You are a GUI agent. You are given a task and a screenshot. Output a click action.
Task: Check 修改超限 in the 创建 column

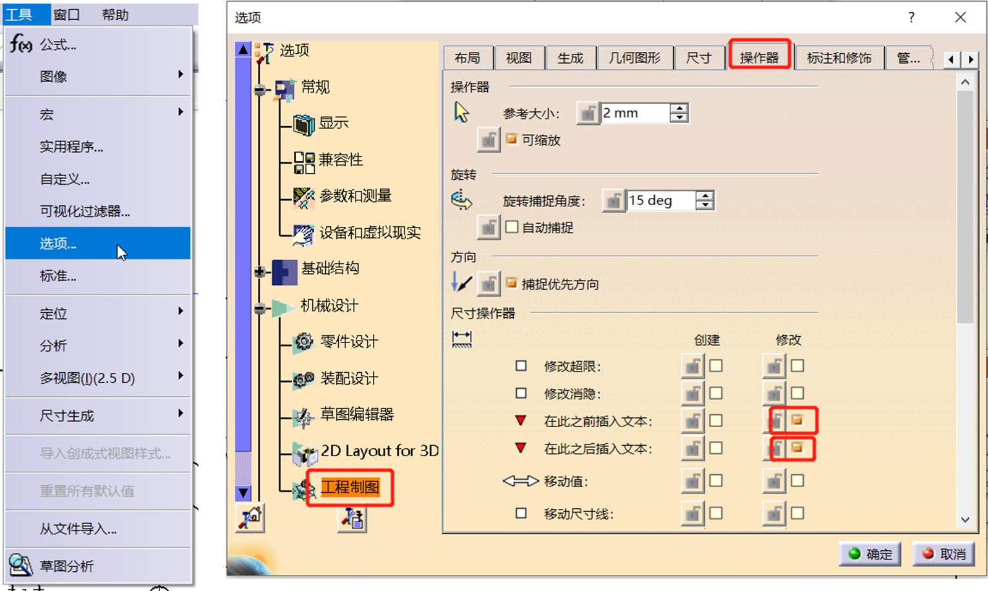716,365
